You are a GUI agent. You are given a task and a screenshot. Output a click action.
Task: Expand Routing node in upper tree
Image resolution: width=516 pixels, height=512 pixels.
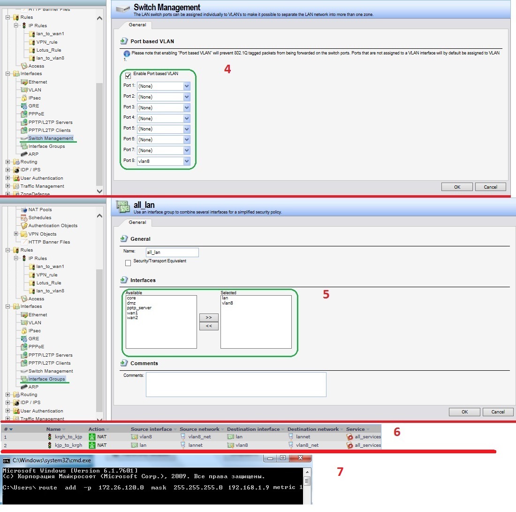[8, 162]
